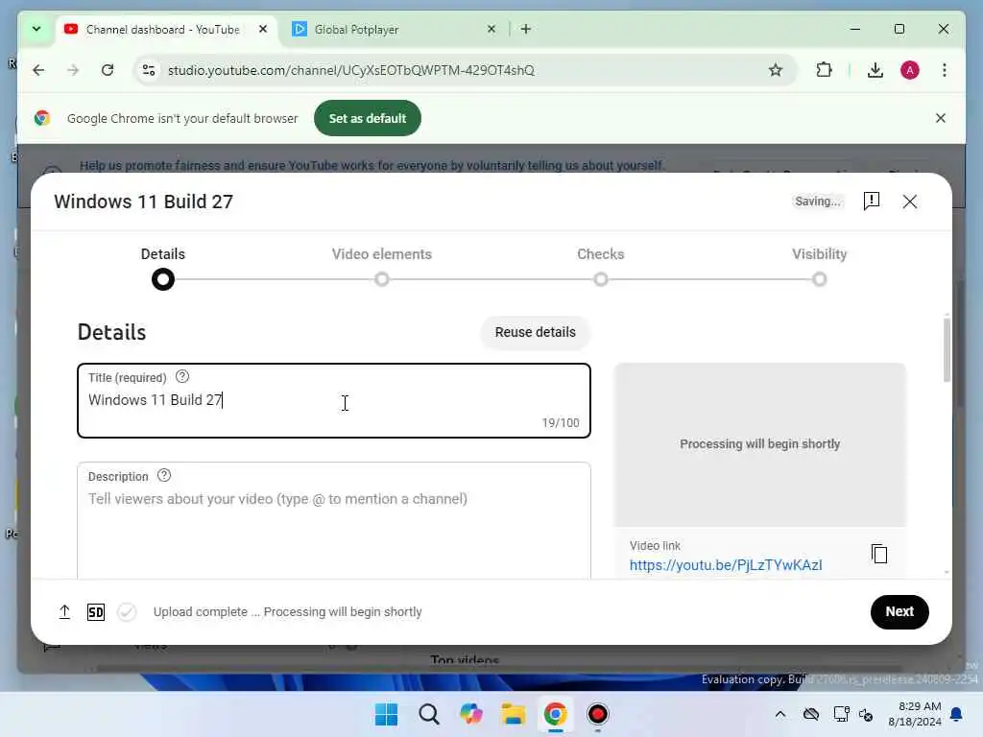Reload the page
This screenshot has width=983, height=737.
108,70
